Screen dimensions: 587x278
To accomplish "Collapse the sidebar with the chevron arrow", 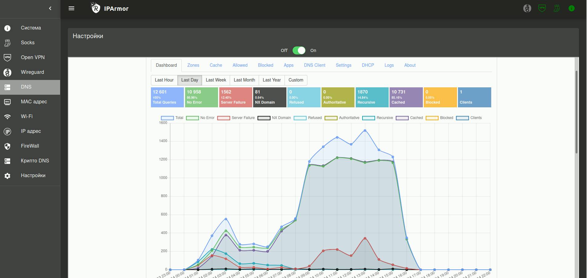I will [50, 8].
